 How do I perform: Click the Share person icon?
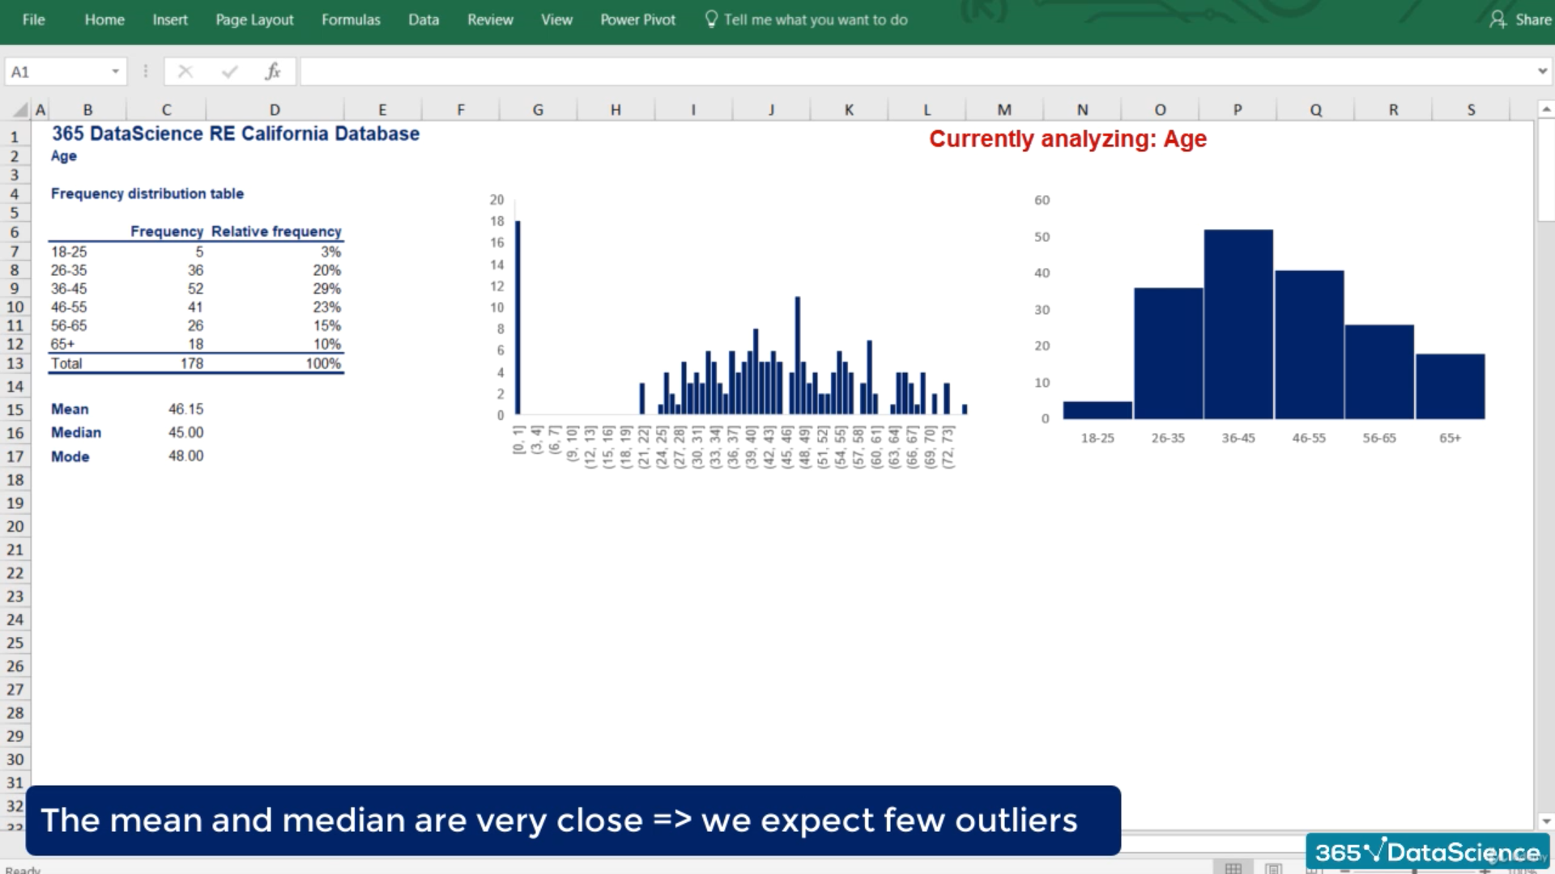tap(1497, 19)
